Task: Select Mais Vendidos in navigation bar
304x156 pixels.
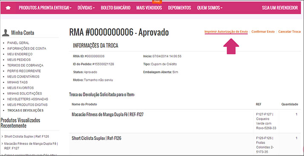Action: tap(149, 8)
